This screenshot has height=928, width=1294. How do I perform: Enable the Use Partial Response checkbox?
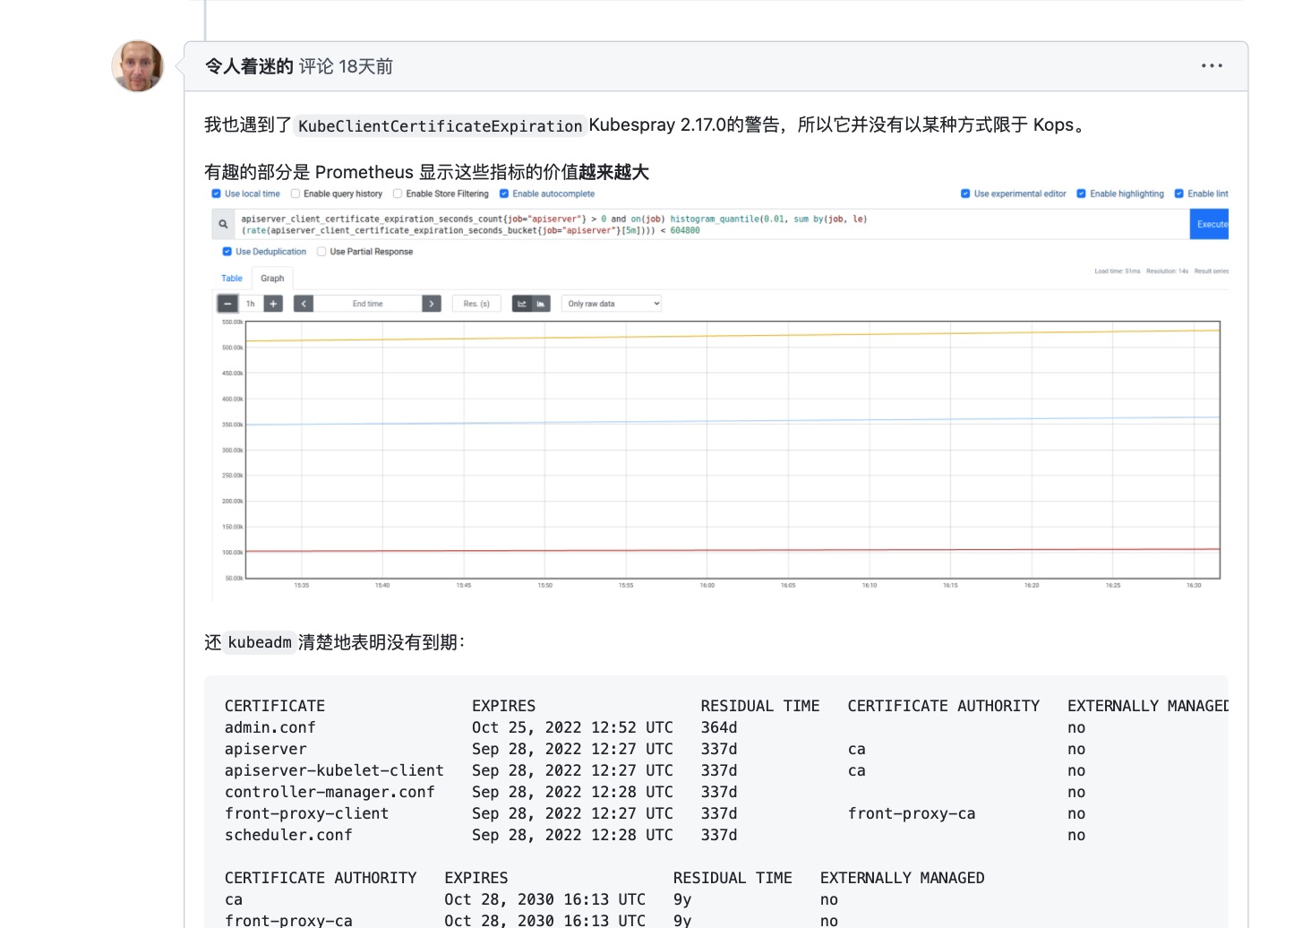321,252
